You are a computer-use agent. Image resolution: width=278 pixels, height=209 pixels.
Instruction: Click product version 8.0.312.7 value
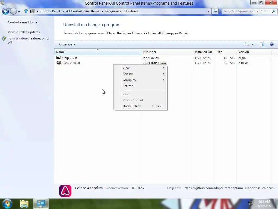pos(138,188)
